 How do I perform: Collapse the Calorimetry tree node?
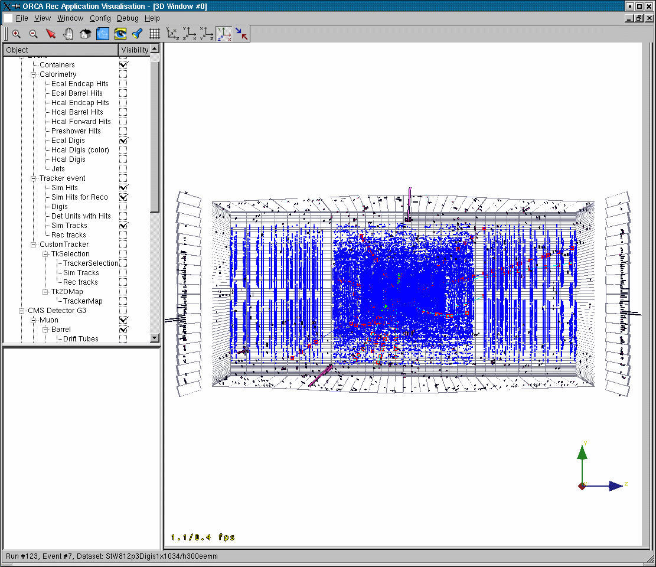click(34, 74)
